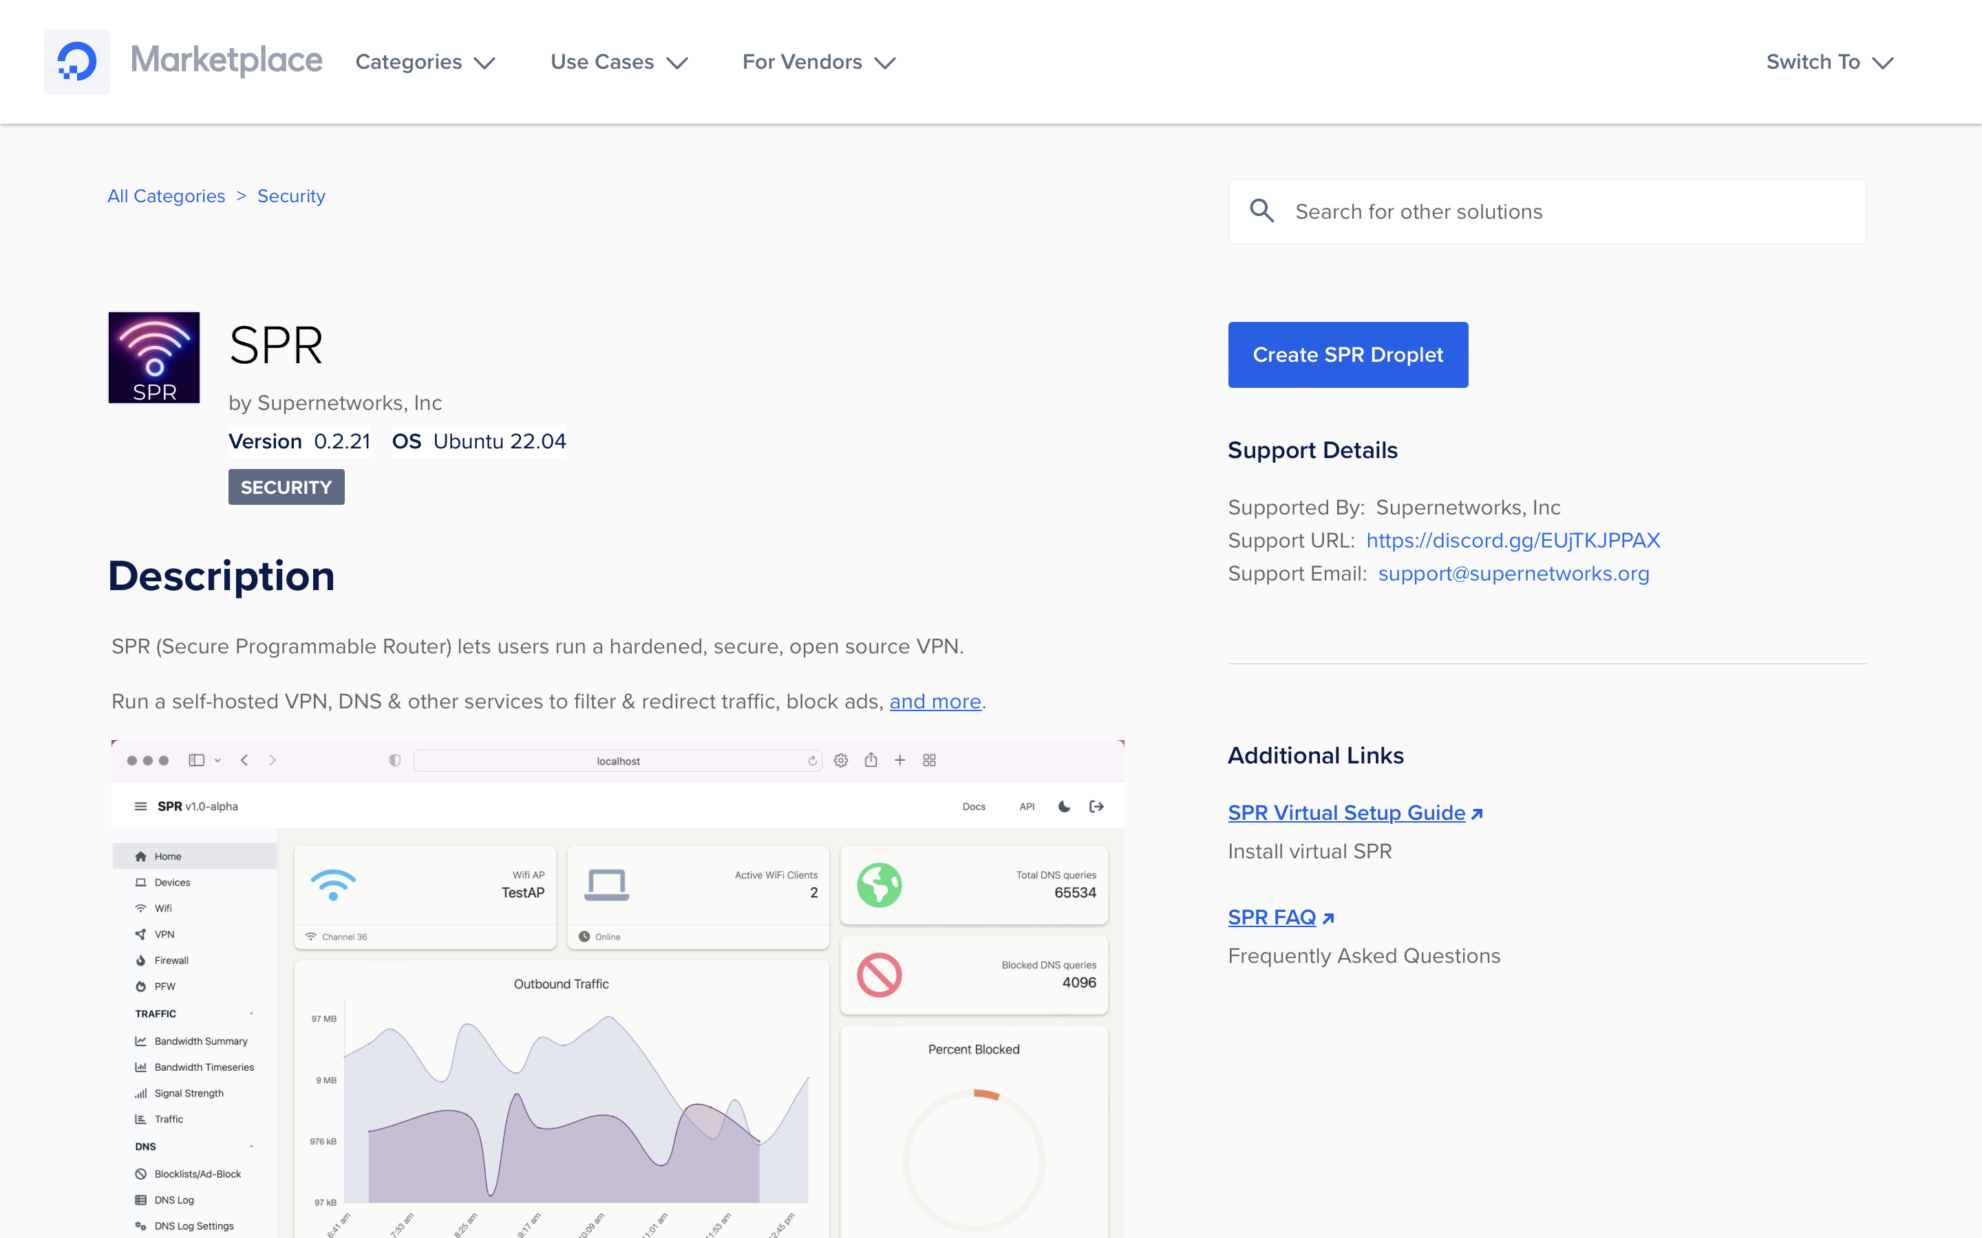Open the Discord support URL
1982x1238 pixels.
[x=1513, y=541]
